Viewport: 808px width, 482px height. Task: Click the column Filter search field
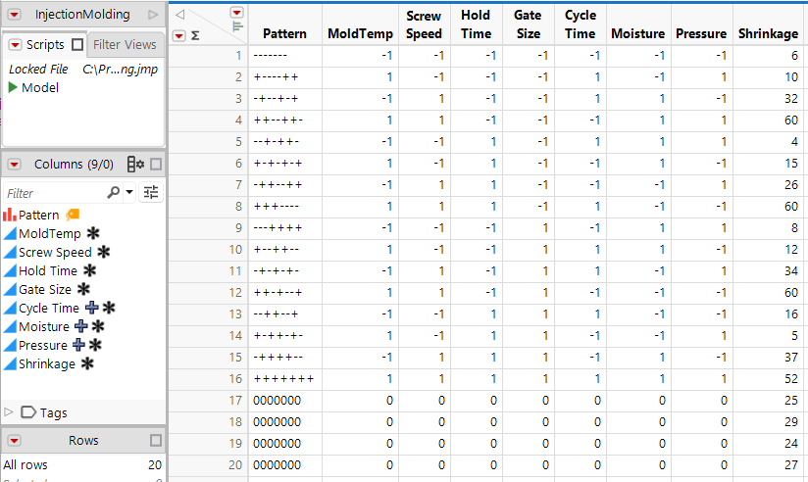pyautogui.click(x=54, y=193)
